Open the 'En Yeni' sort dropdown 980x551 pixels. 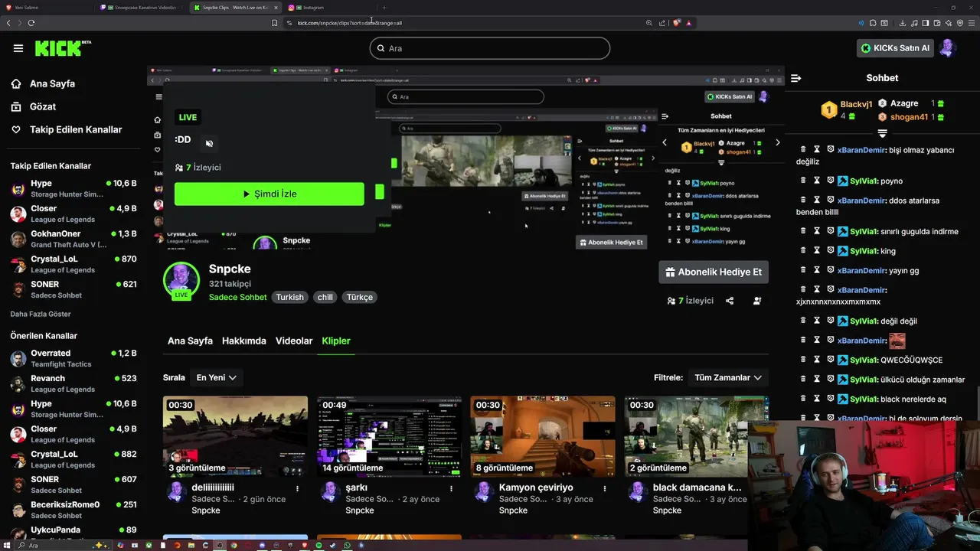click(215, 377)
